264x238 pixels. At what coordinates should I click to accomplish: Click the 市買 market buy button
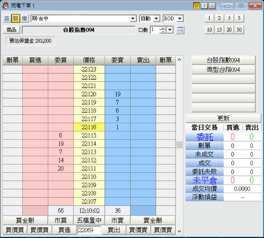coord(61,220)
